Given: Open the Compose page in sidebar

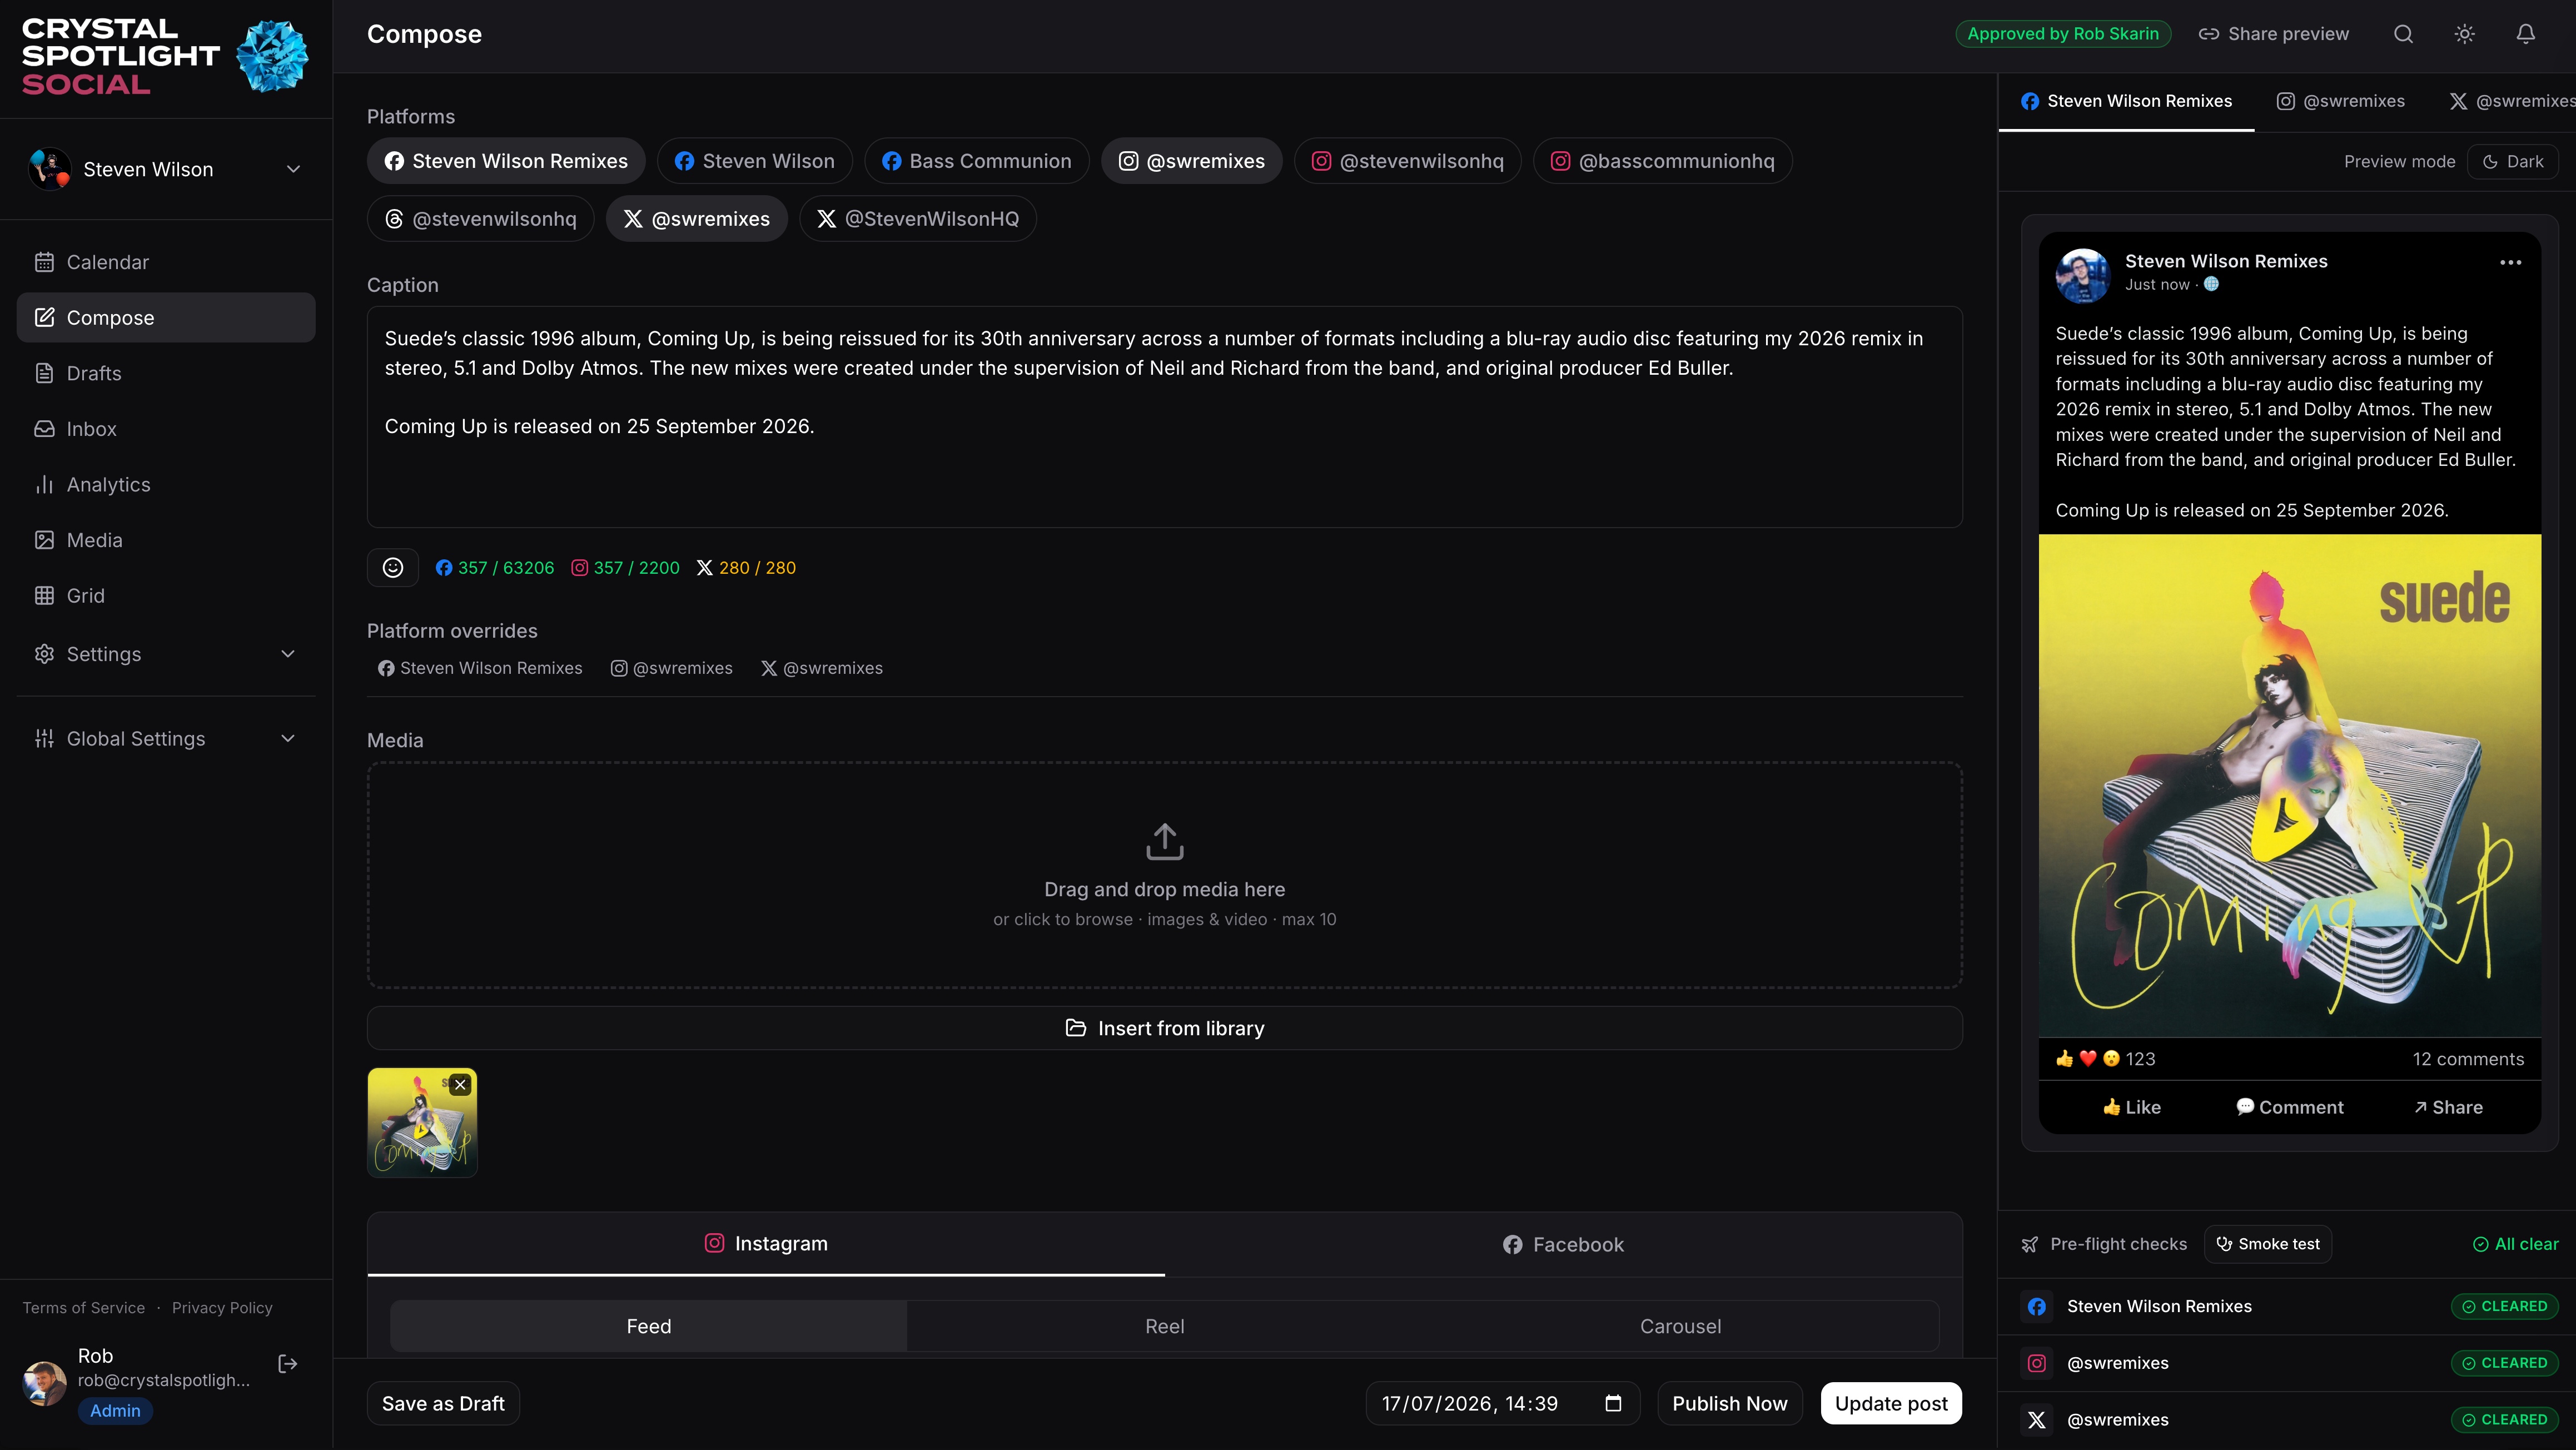Looking at the screenshot, I should (166, 317).
